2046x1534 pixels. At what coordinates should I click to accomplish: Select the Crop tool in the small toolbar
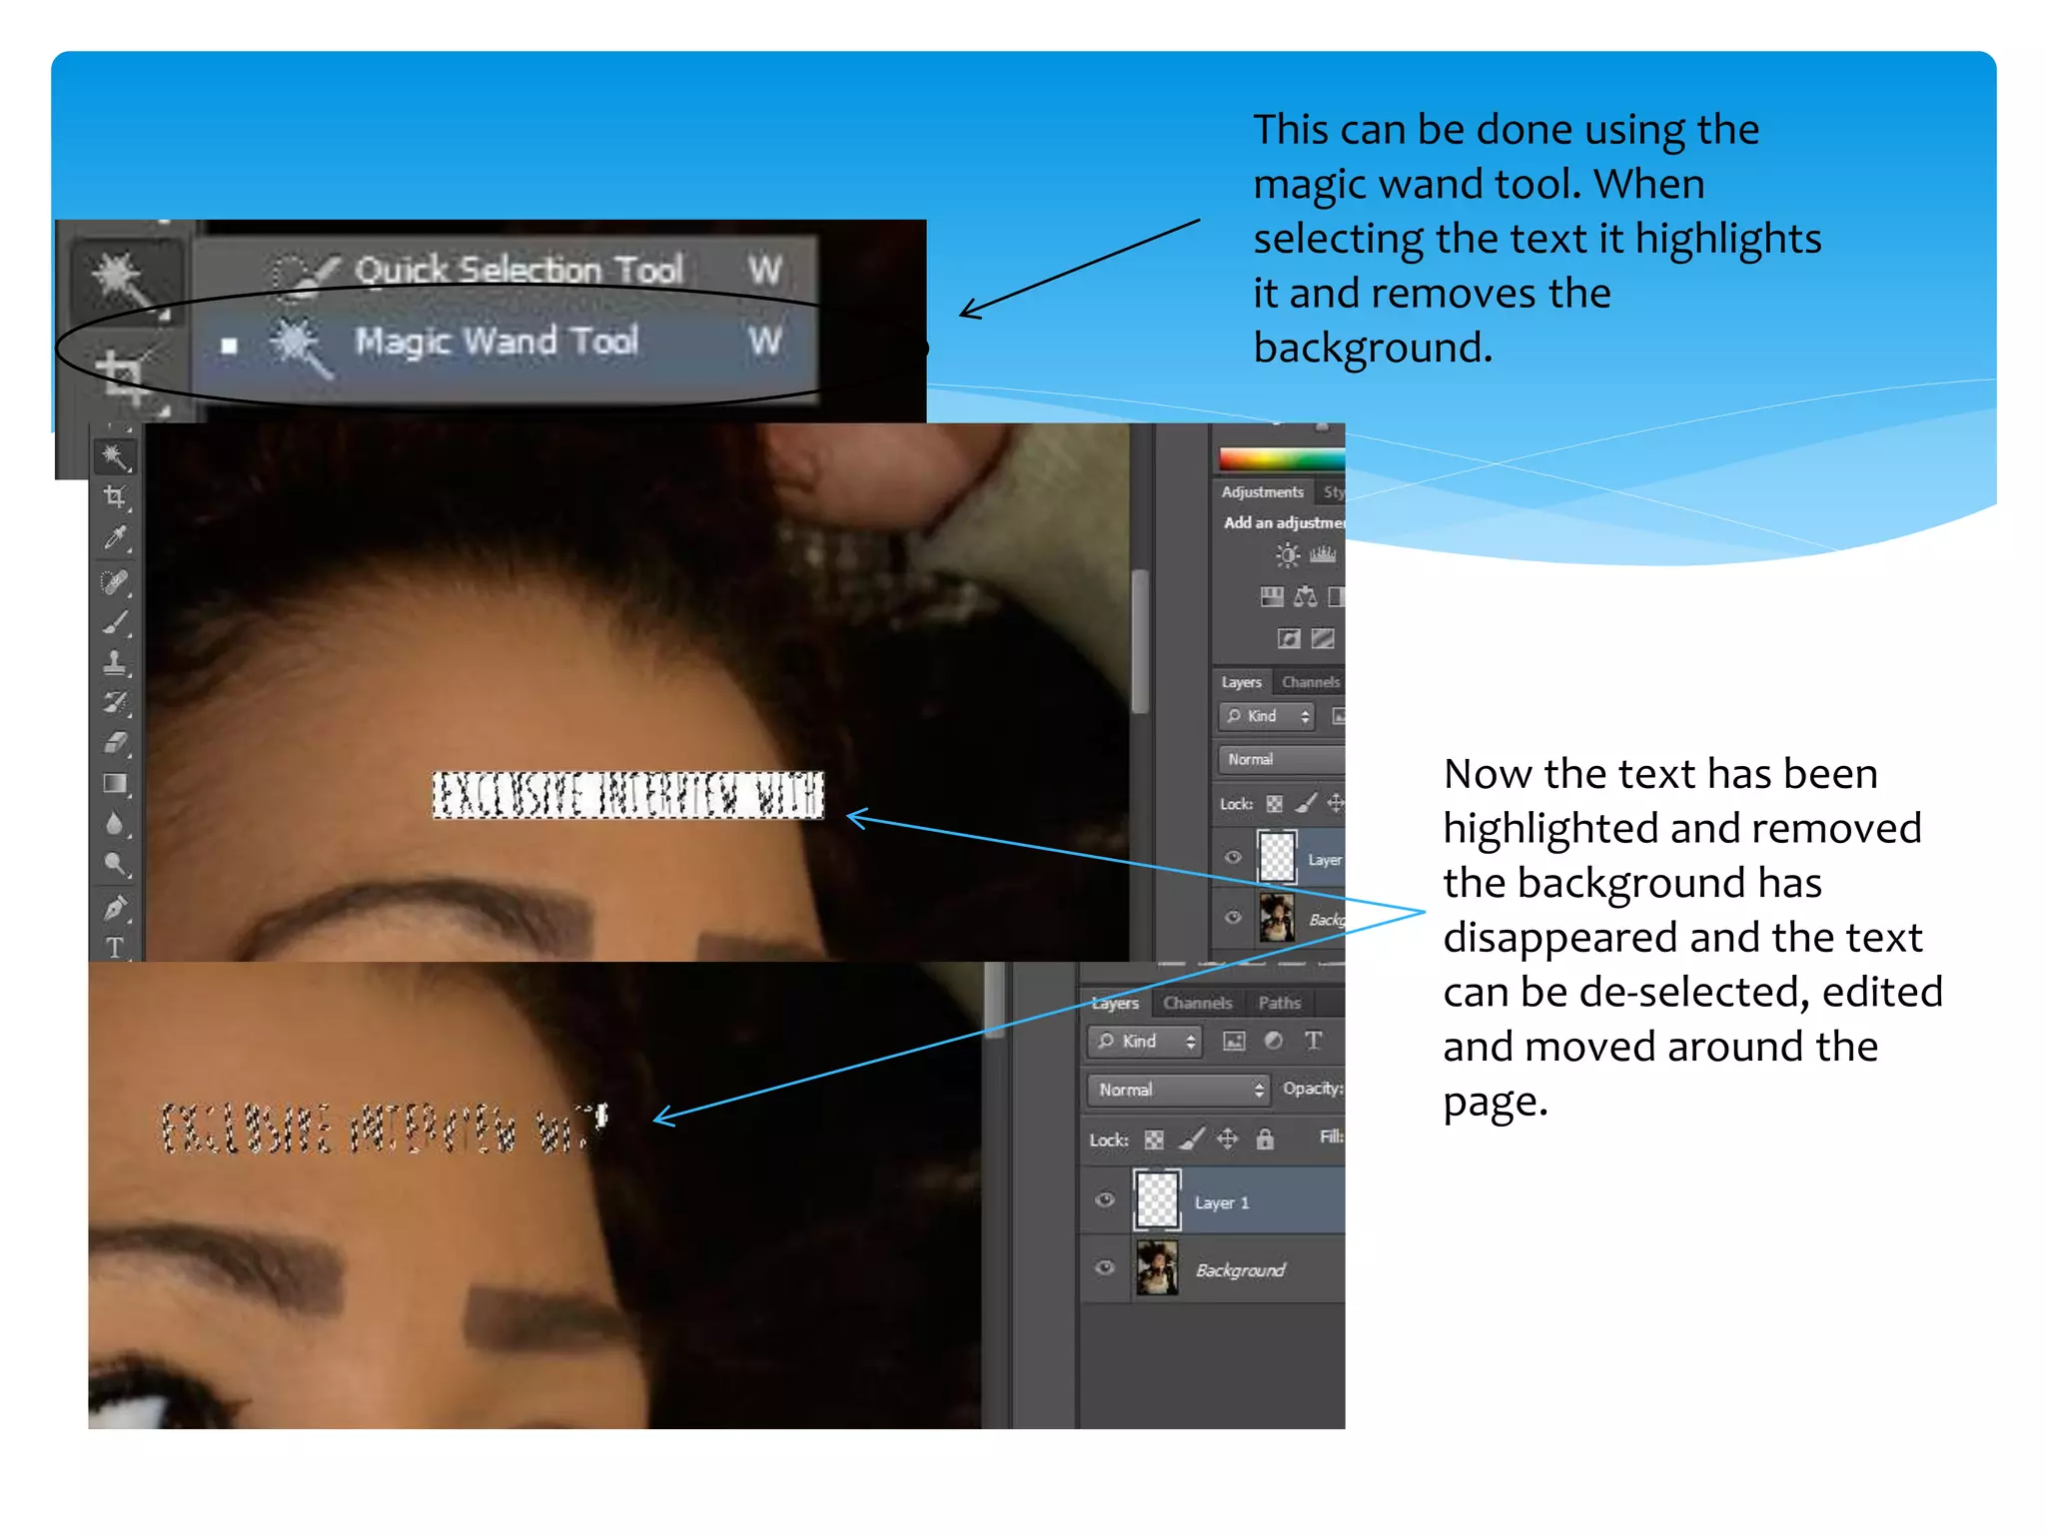[x=115, y=497]
